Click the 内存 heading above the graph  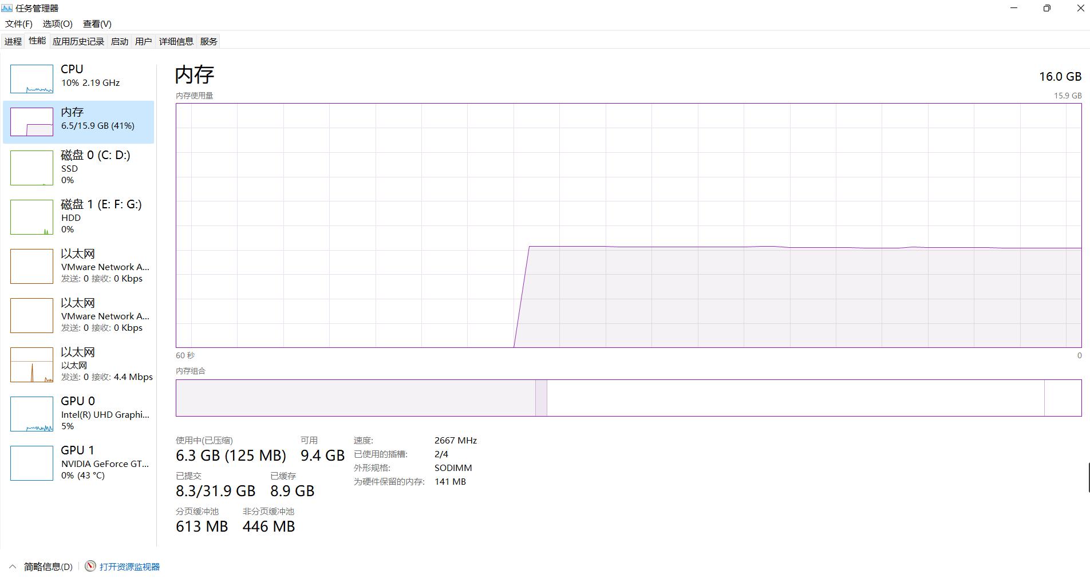click(195, 74)
